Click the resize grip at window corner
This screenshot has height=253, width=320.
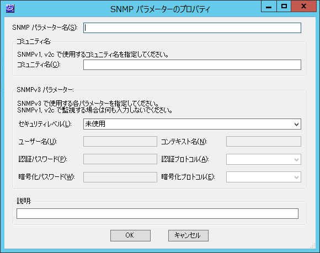[313, 246]
